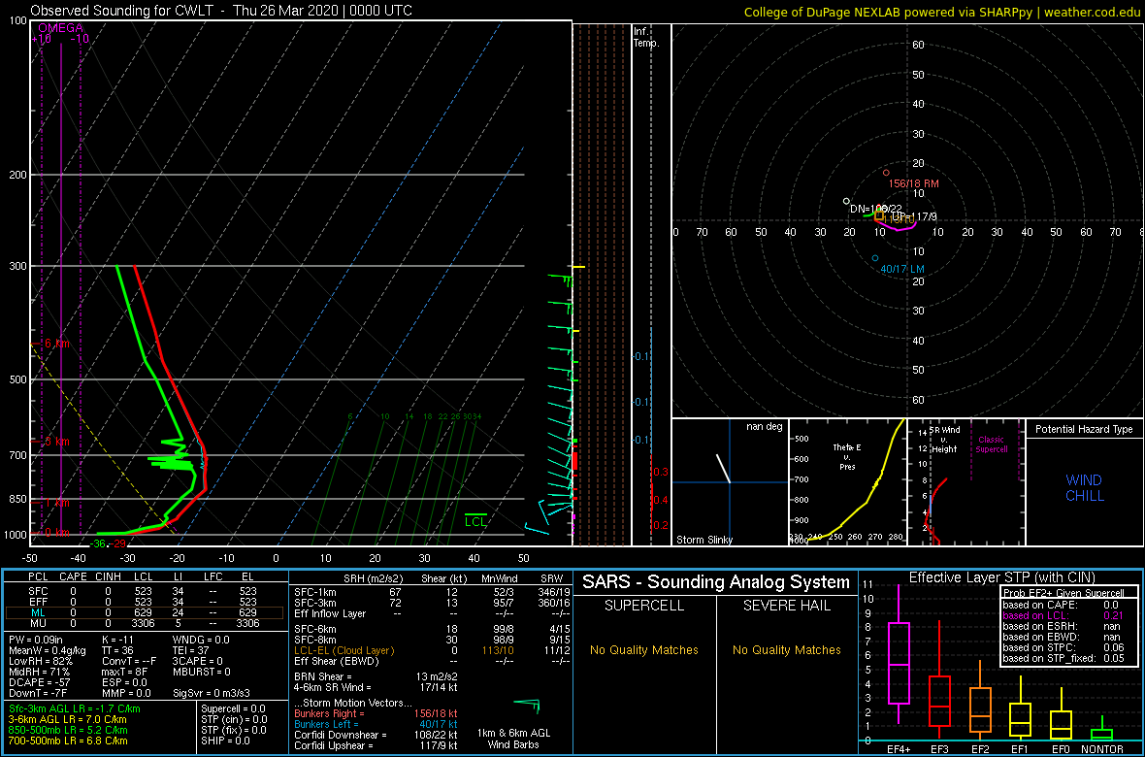Click the weather.cod.edu NEXLAB credit text

(x=942, y=12)
